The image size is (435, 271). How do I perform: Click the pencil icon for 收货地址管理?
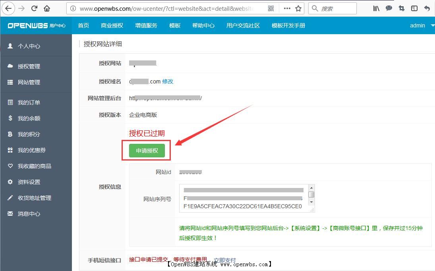click(10, 197)
